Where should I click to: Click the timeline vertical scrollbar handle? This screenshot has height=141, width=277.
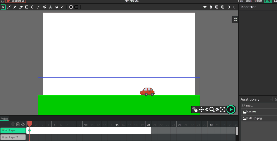click(x=237, y=131)
